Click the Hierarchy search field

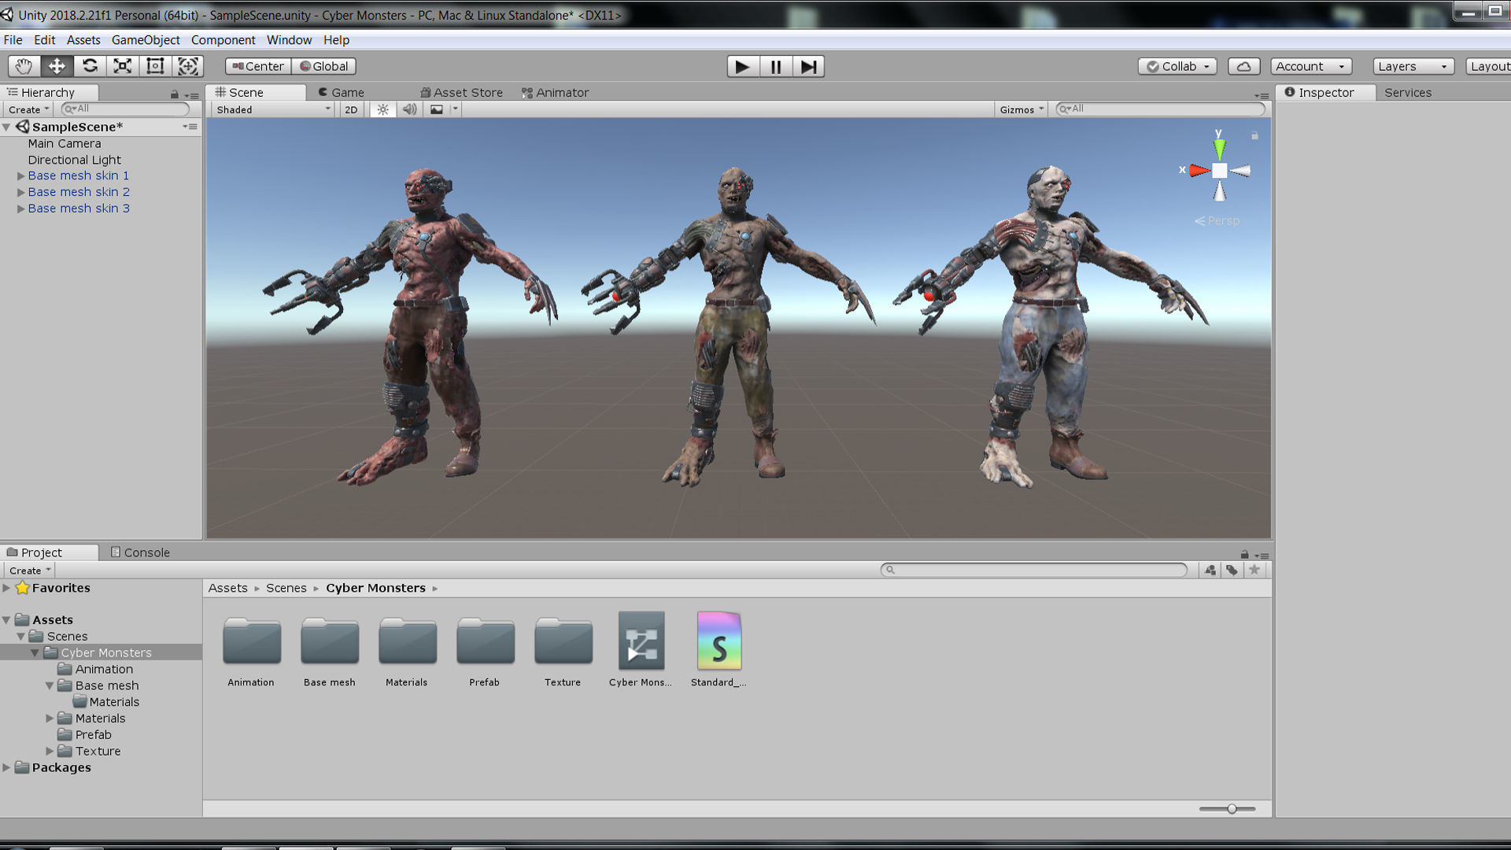click(x=125, y=109)
